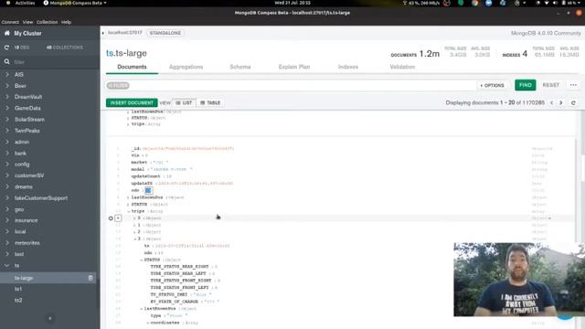Collapse the sidebar with the arrow toggle
The height and width of the screenshot is (329, 585).
103,33
